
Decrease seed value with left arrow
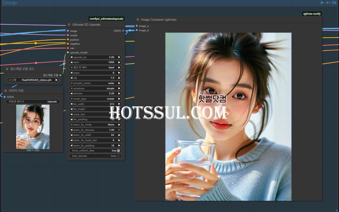pyautogui.click(x=71, y=62)
